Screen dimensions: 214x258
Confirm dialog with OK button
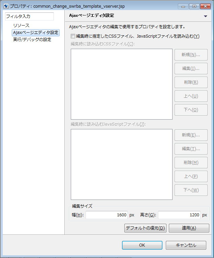[142, 245]
